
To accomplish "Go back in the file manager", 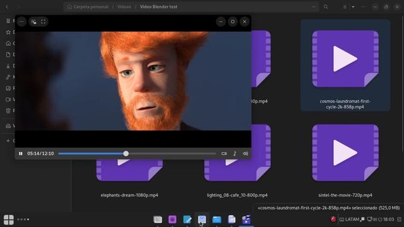I will [7, 7].
